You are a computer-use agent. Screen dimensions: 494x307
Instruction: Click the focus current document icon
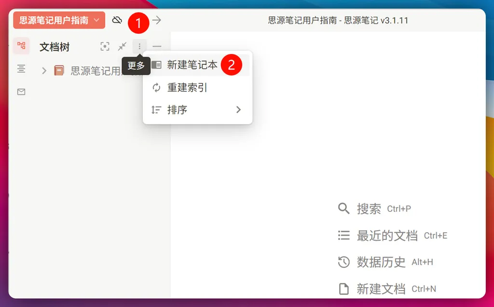pos(105,46)
